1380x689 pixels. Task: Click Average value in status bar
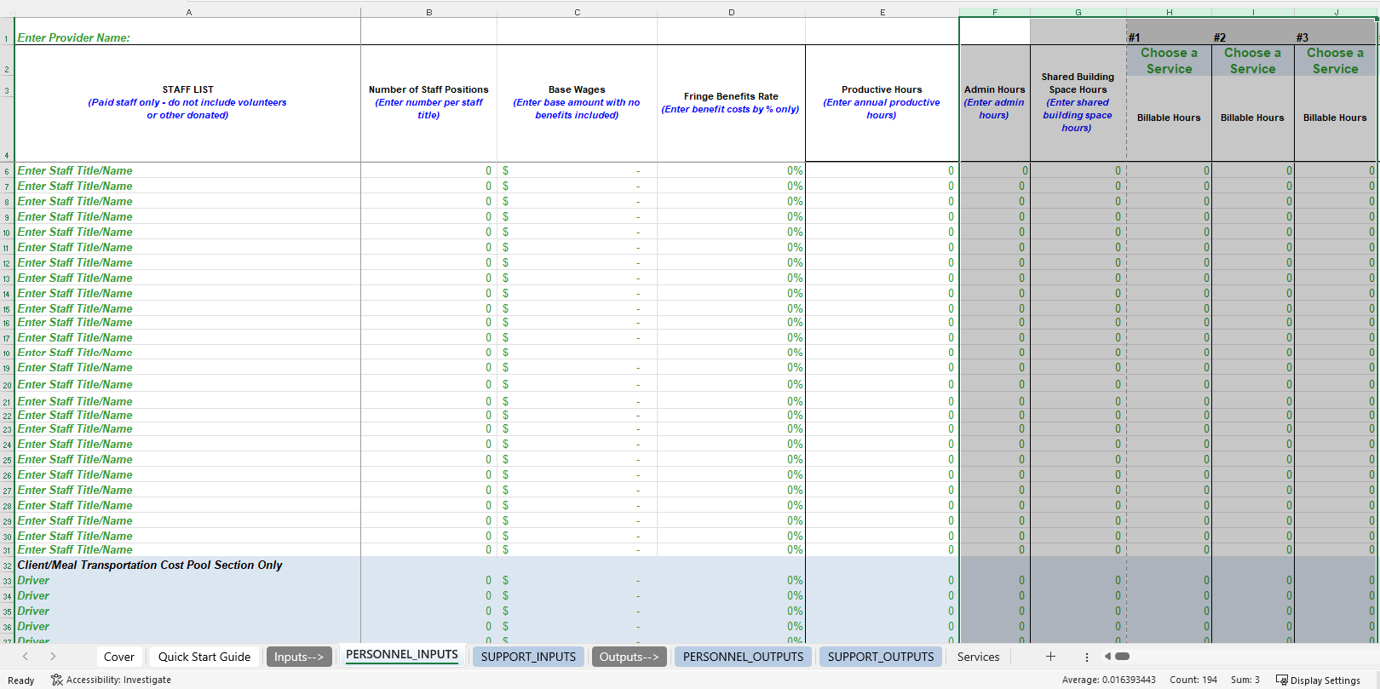1108,680
